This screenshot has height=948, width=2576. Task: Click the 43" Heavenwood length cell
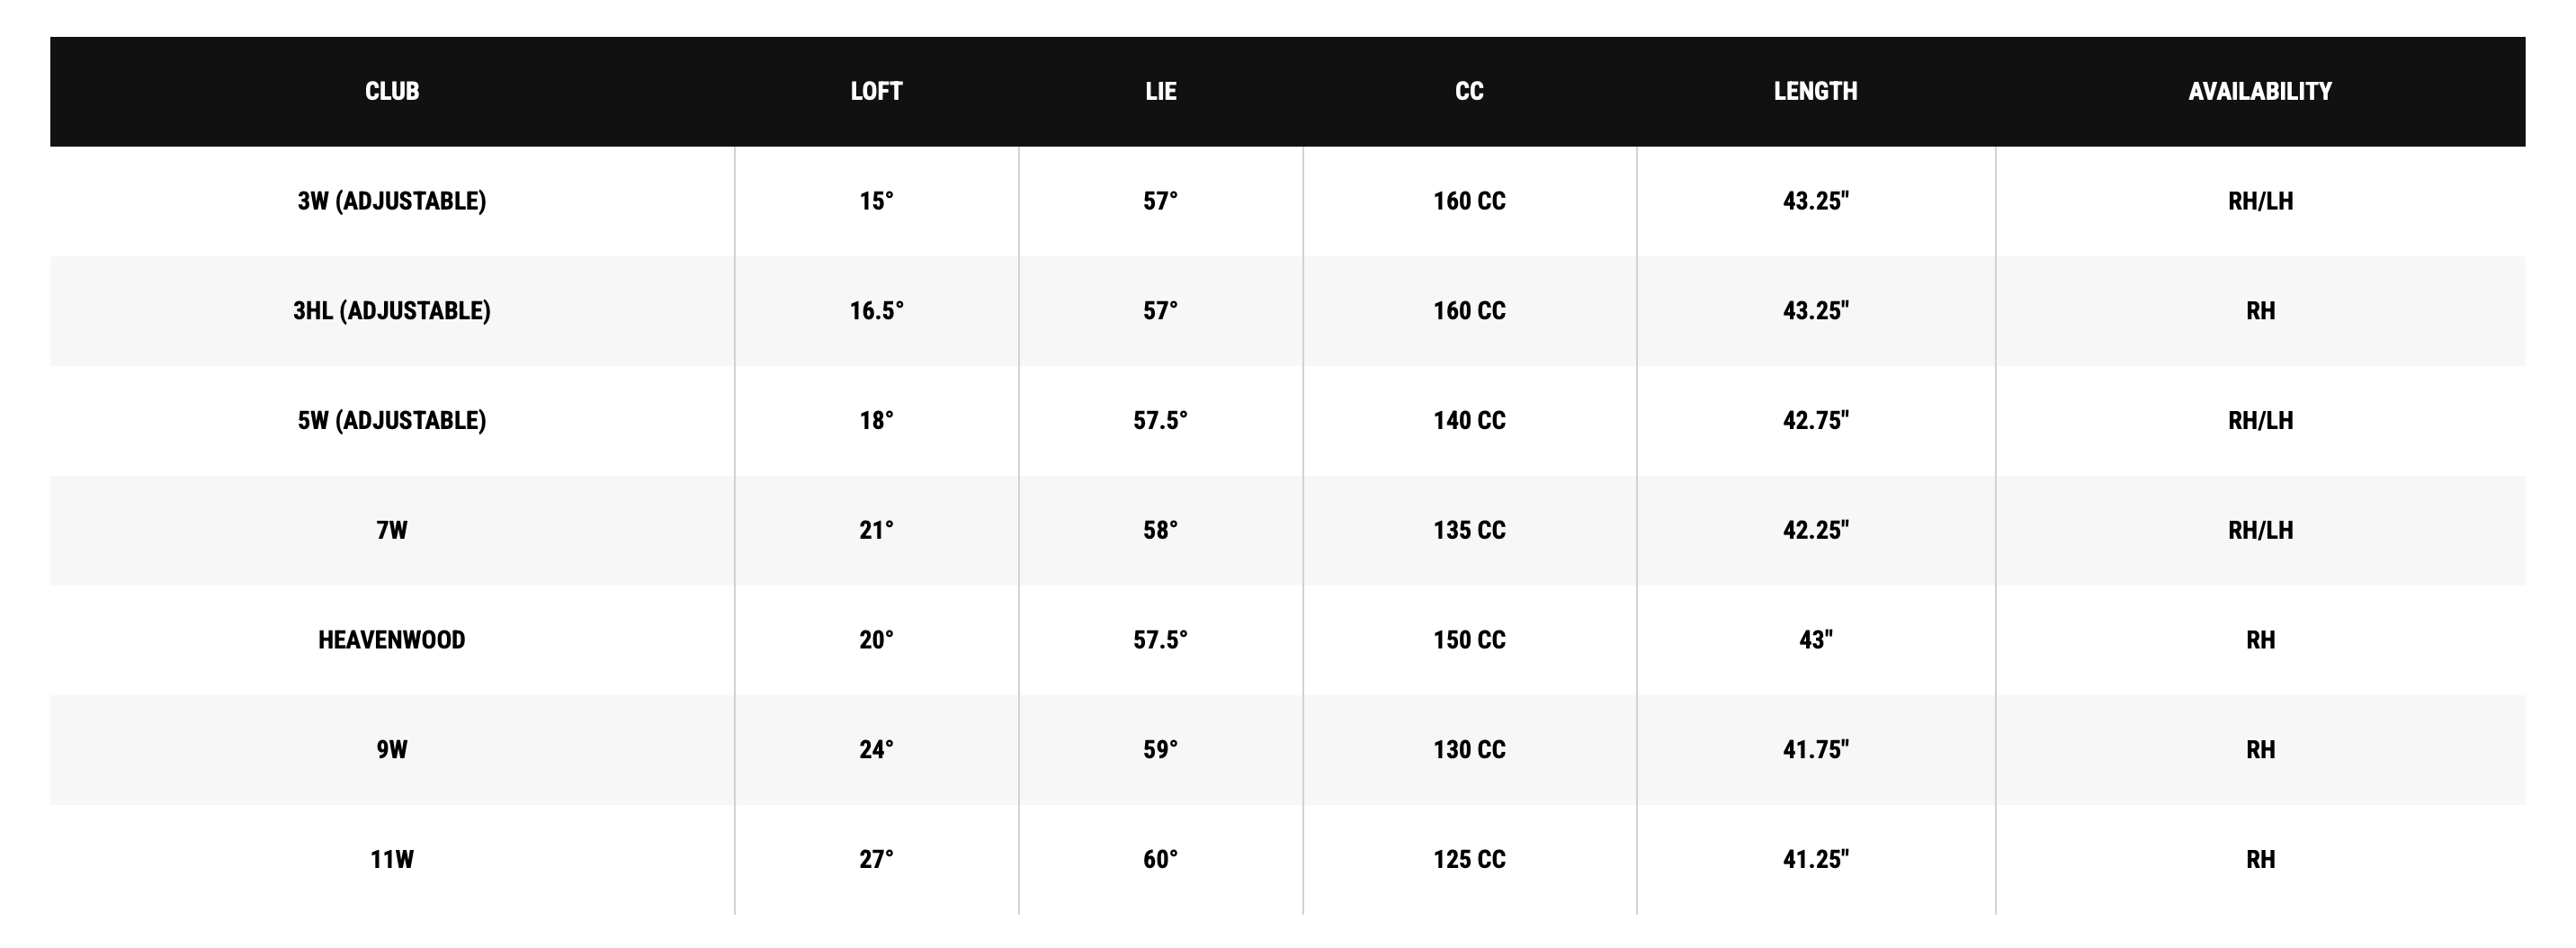point(1815,640)
